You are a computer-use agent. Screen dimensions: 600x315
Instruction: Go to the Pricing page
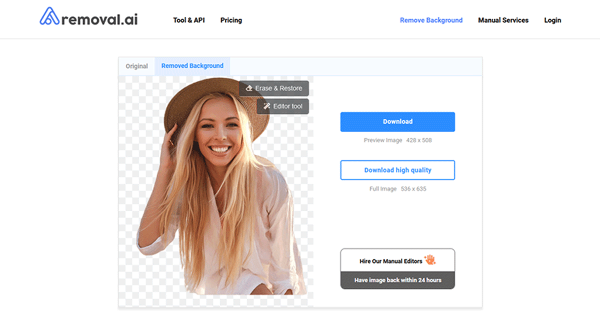pyautogui.click(x=231, y=20)
